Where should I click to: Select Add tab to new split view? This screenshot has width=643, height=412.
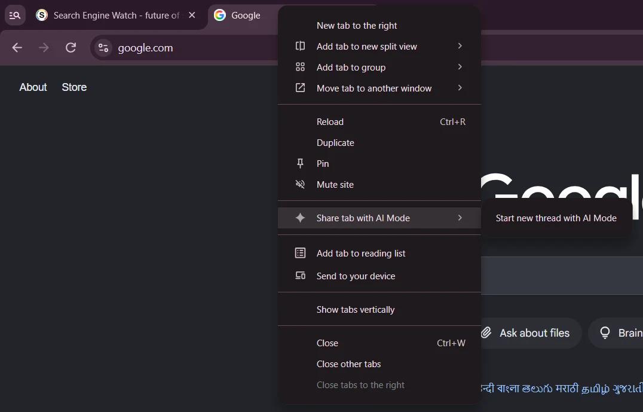[379, 47]
